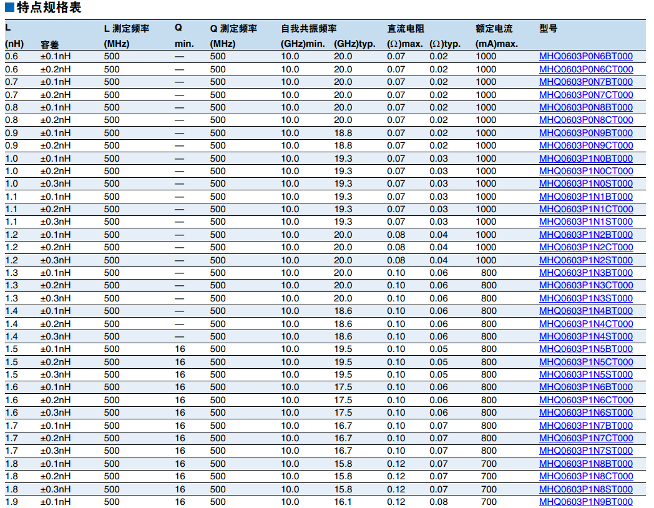Open the MHQ0603P0N7CT000 part link
Viewport: 654px width, 508px height.
(586, 95)
